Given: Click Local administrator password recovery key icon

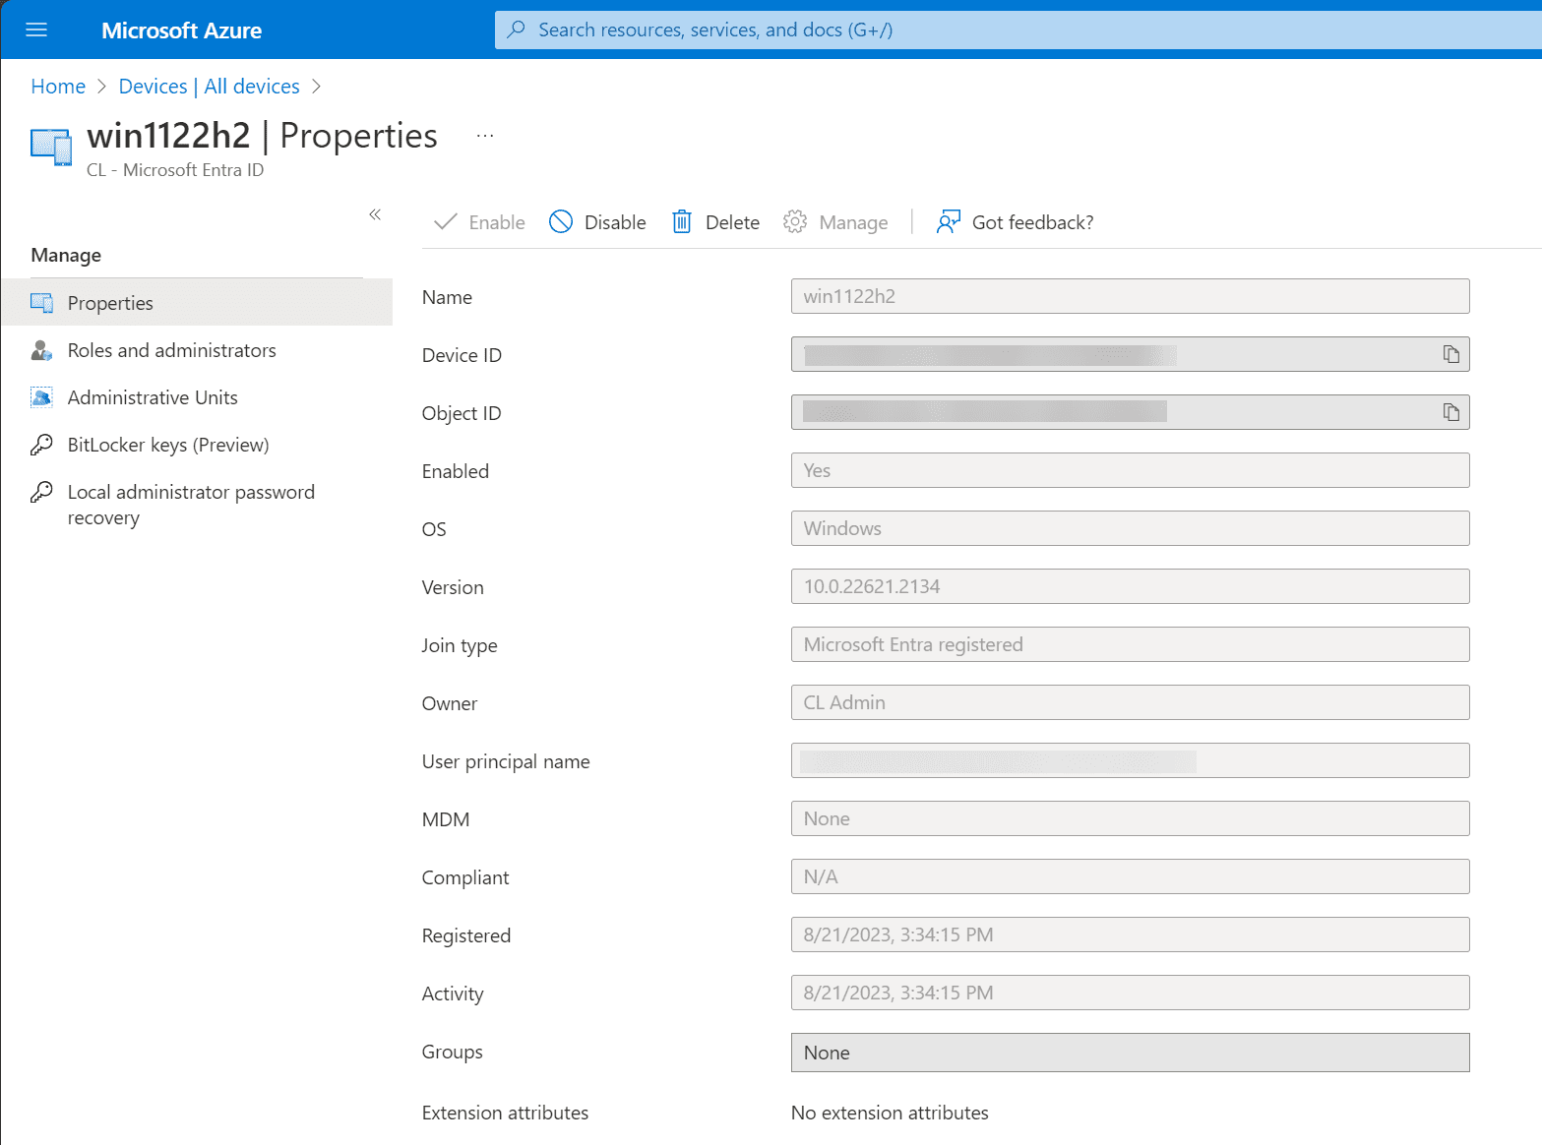Looking at the screenshot, I should (41, 492).
